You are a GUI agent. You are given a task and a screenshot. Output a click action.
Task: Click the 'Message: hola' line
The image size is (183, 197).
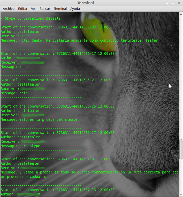pos(14,93)
